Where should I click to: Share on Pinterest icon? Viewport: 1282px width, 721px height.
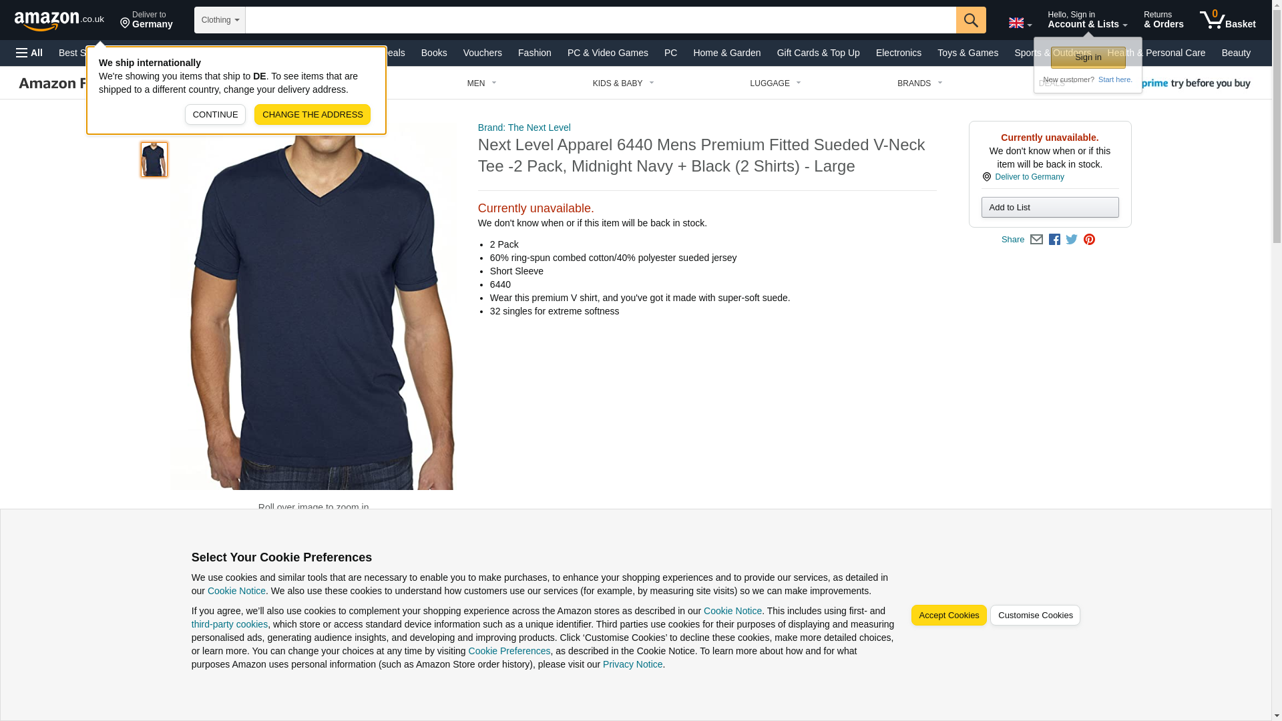coord(1089,240)
